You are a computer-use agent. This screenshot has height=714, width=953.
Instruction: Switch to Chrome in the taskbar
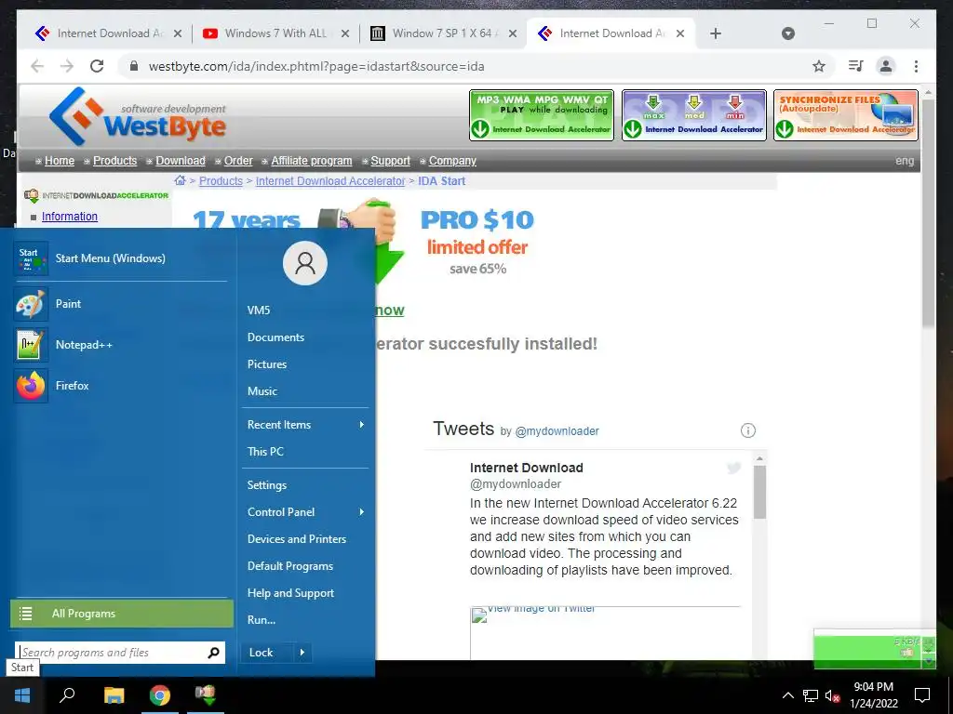(160, 694)
